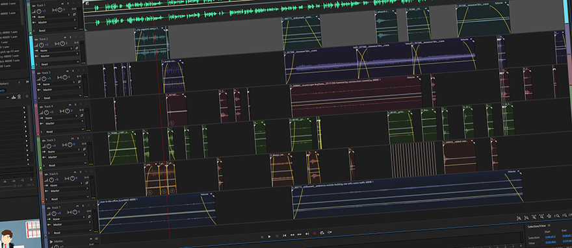Move playhead to next marker in transport

307,234
